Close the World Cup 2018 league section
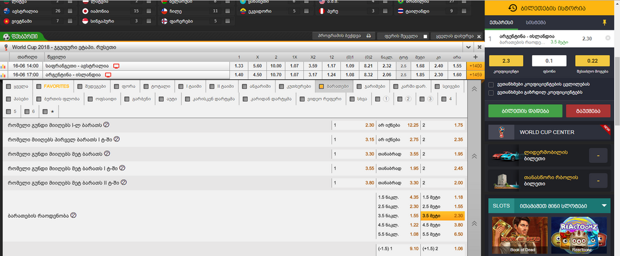The width and height of the screenshot is (620, 256). pyautogui.click(x=480, y=47)
